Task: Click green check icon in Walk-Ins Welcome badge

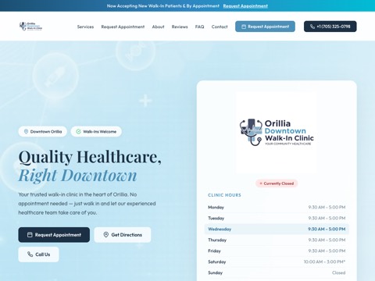Action: 78,131
